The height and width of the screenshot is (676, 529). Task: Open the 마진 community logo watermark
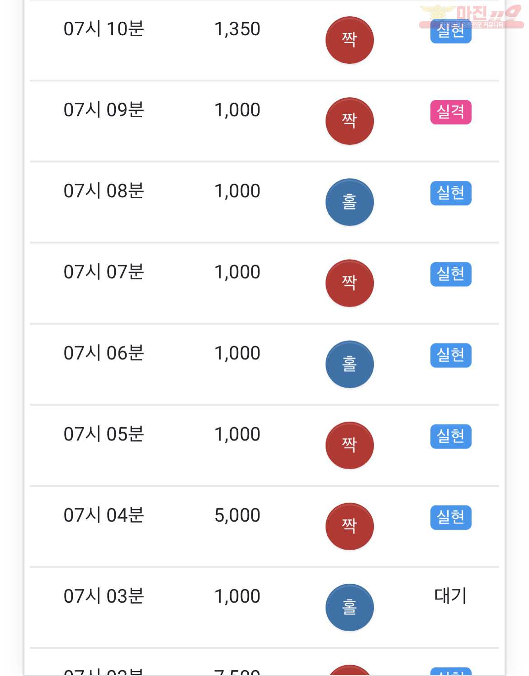(471, 17)
